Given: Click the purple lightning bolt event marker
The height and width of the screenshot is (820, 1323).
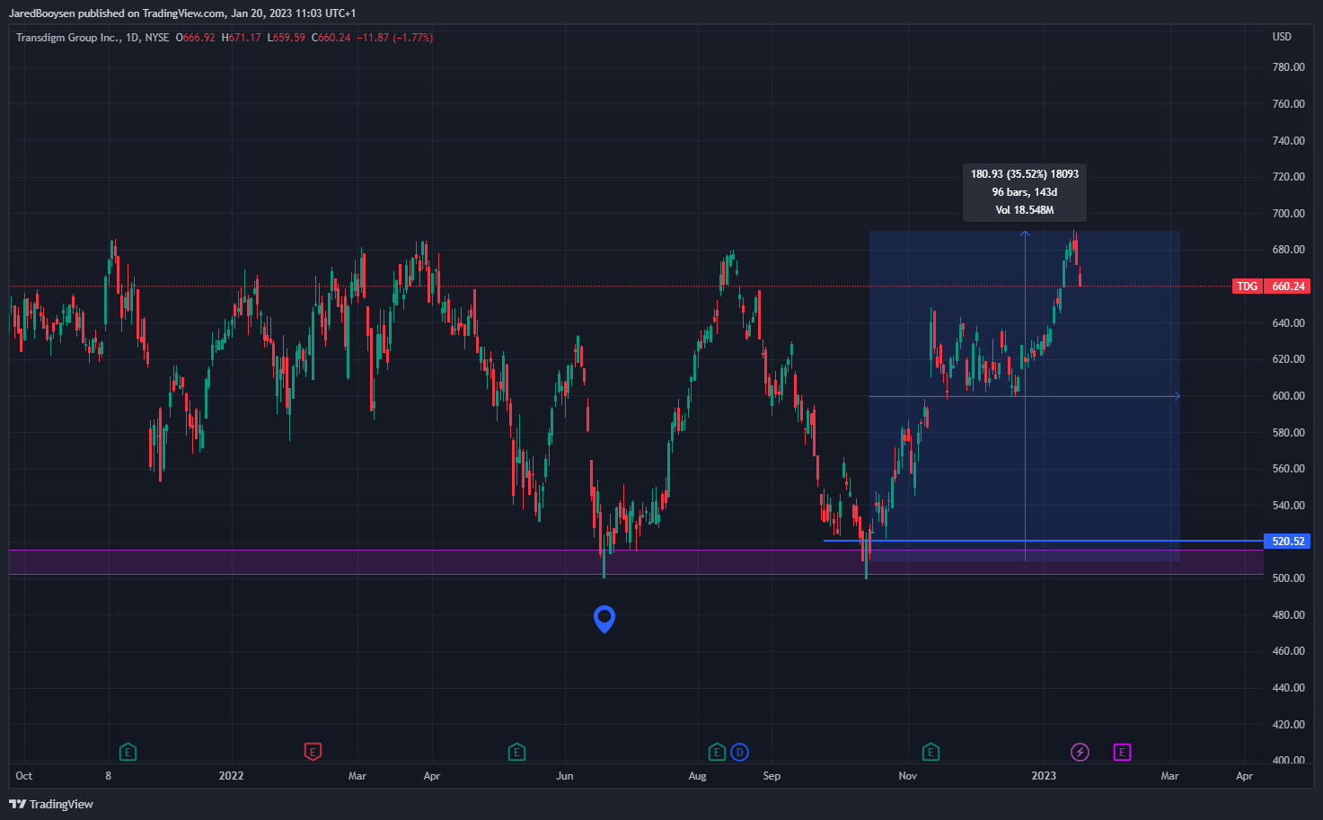Looking at the screenshot, I should (x=1080, y=752).
